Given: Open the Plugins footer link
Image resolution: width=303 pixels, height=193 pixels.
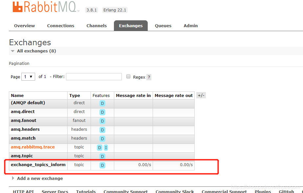Looking at the screenshot, I should pyautogui.click(x=263, y=191).
